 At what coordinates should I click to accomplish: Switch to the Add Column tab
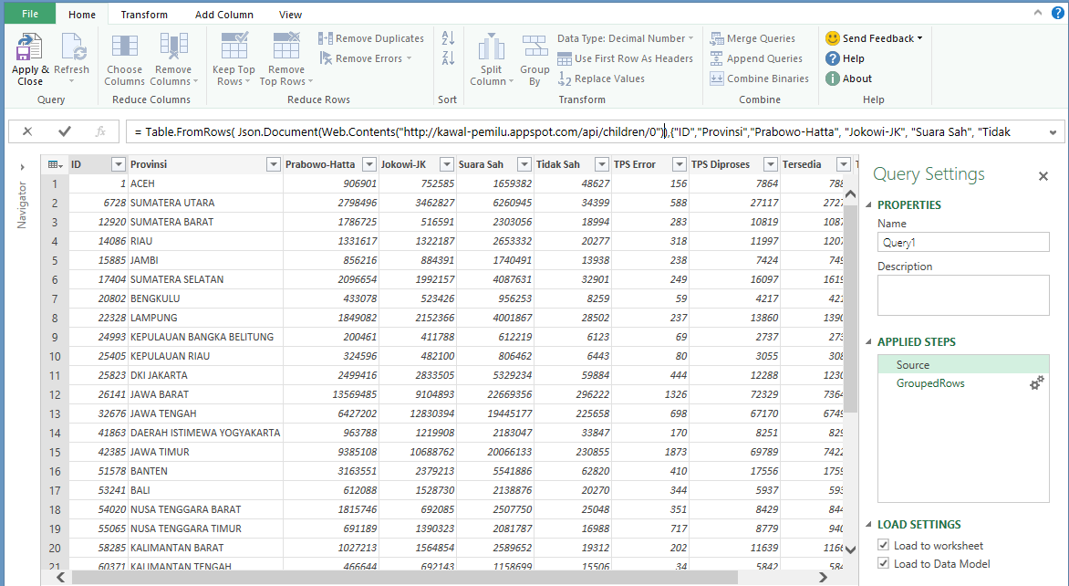click(x=223, y=15)
